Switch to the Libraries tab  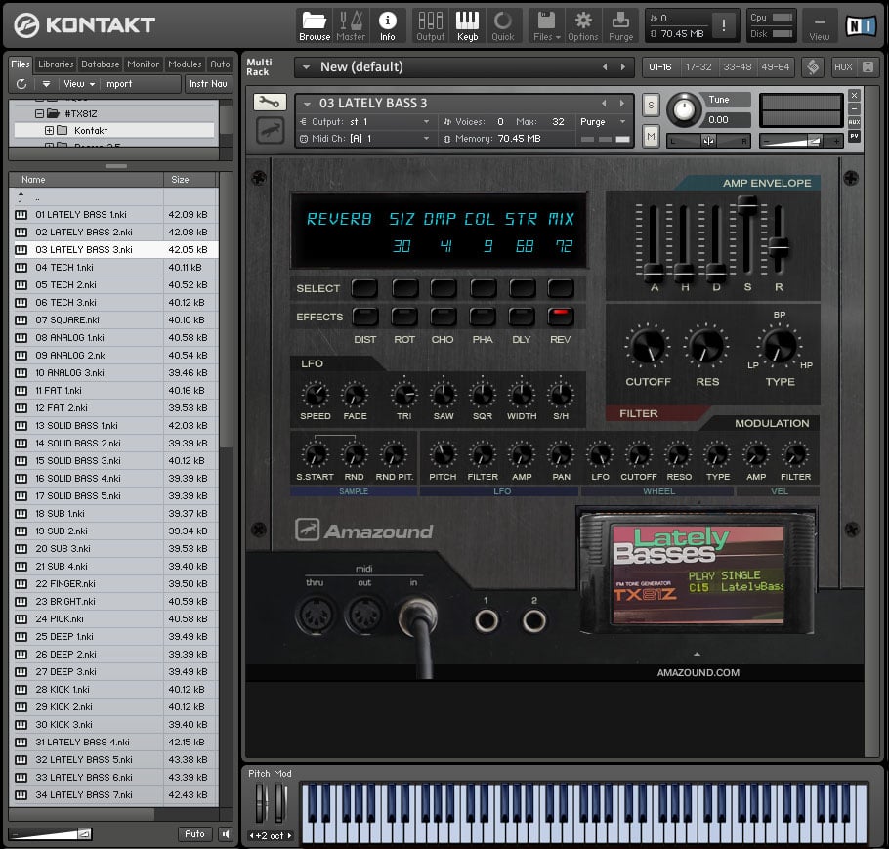pos(56,64)
